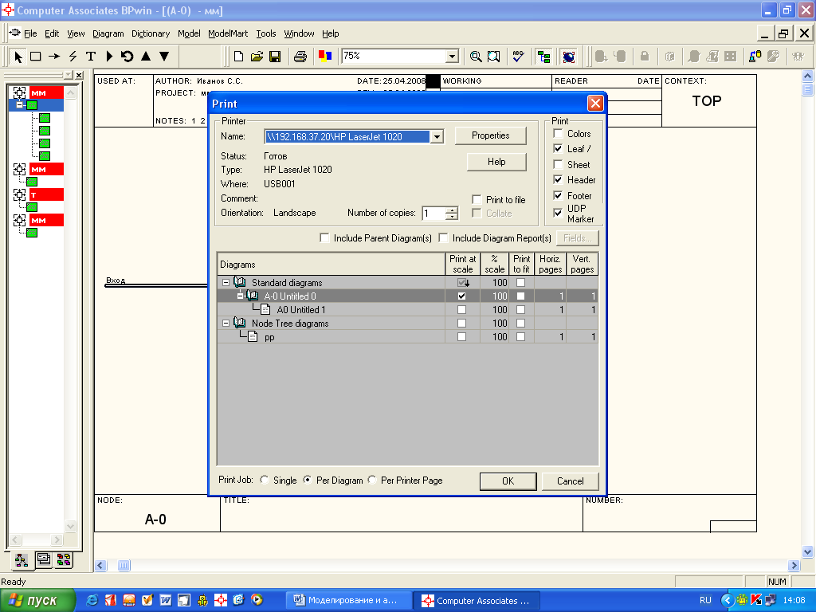This screenshot has width=816, height=612.
Task: Click the horizontal scrollbar thumb of diagram
Action: (124, 565)
